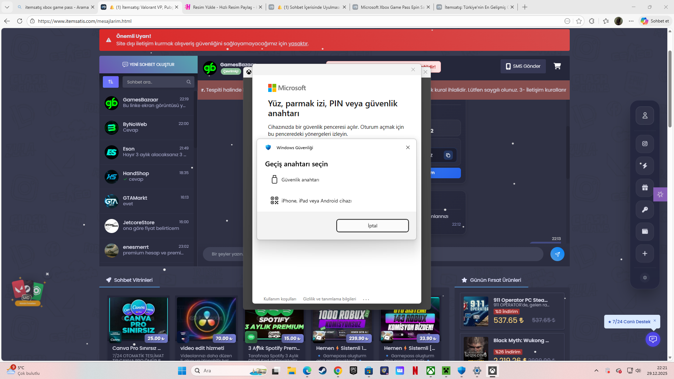Viewport: 674px width, 379px height.
Task: Click the taskbar Ara search box
Action: [229, 371]
